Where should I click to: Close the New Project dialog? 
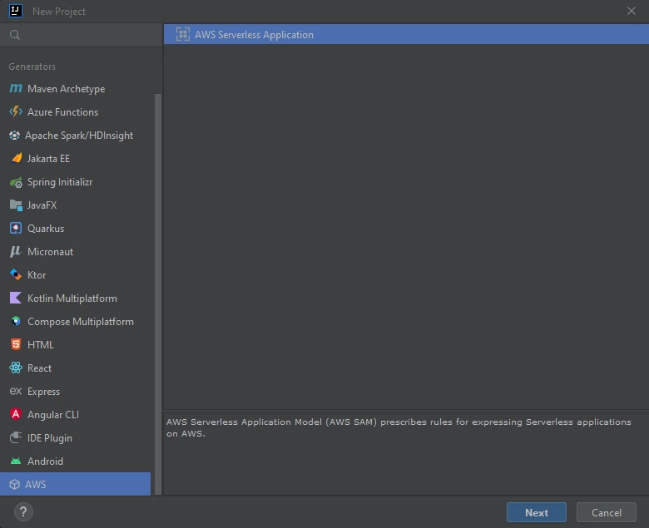click(632, 11)
